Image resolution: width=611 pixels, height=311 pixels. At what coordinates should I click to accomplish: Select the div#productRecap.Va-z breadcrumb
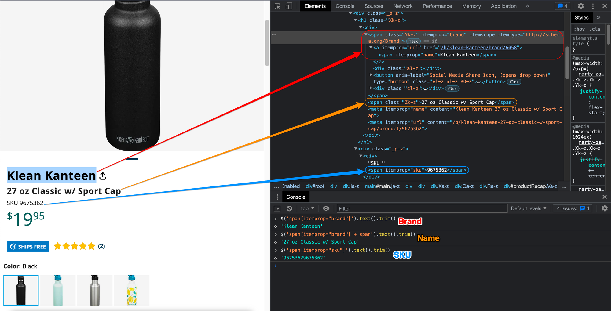(530, 186)
